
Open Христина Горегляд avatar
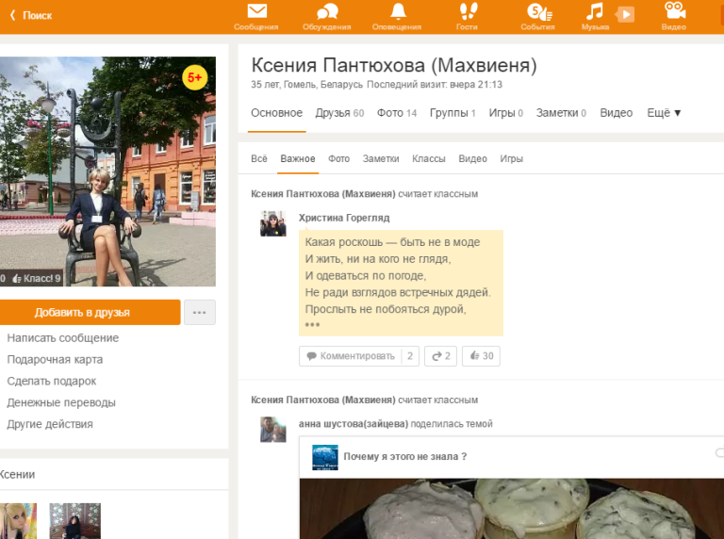coord(272,223)
